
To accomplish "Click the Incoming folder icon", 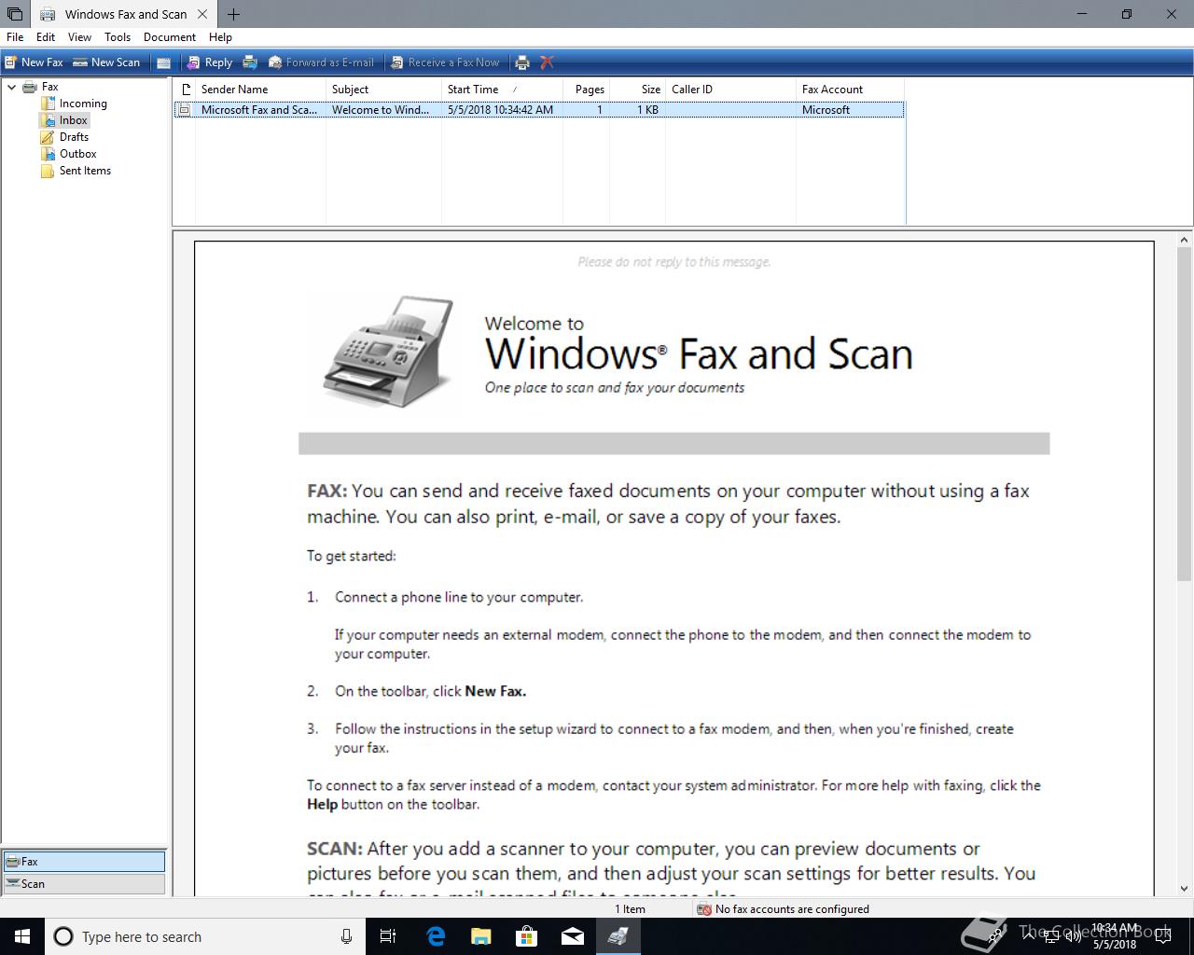I will [x=48, y=104].
